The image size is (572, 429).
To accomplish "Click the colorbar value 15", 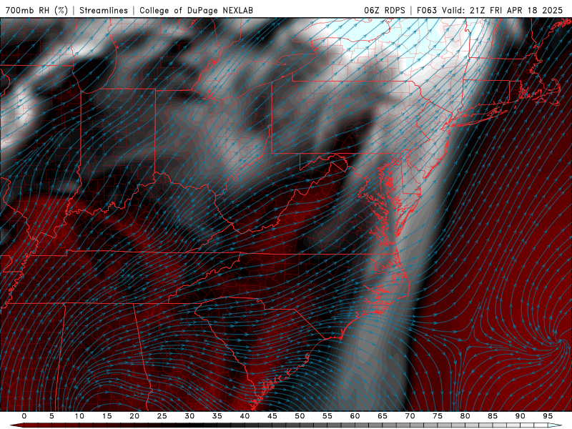I will tap(107, 416).
